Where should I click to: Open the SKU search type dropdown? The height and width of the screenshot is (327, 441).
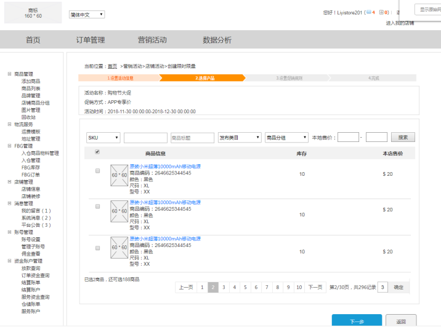pyautogui.click(x=103, y=138)
